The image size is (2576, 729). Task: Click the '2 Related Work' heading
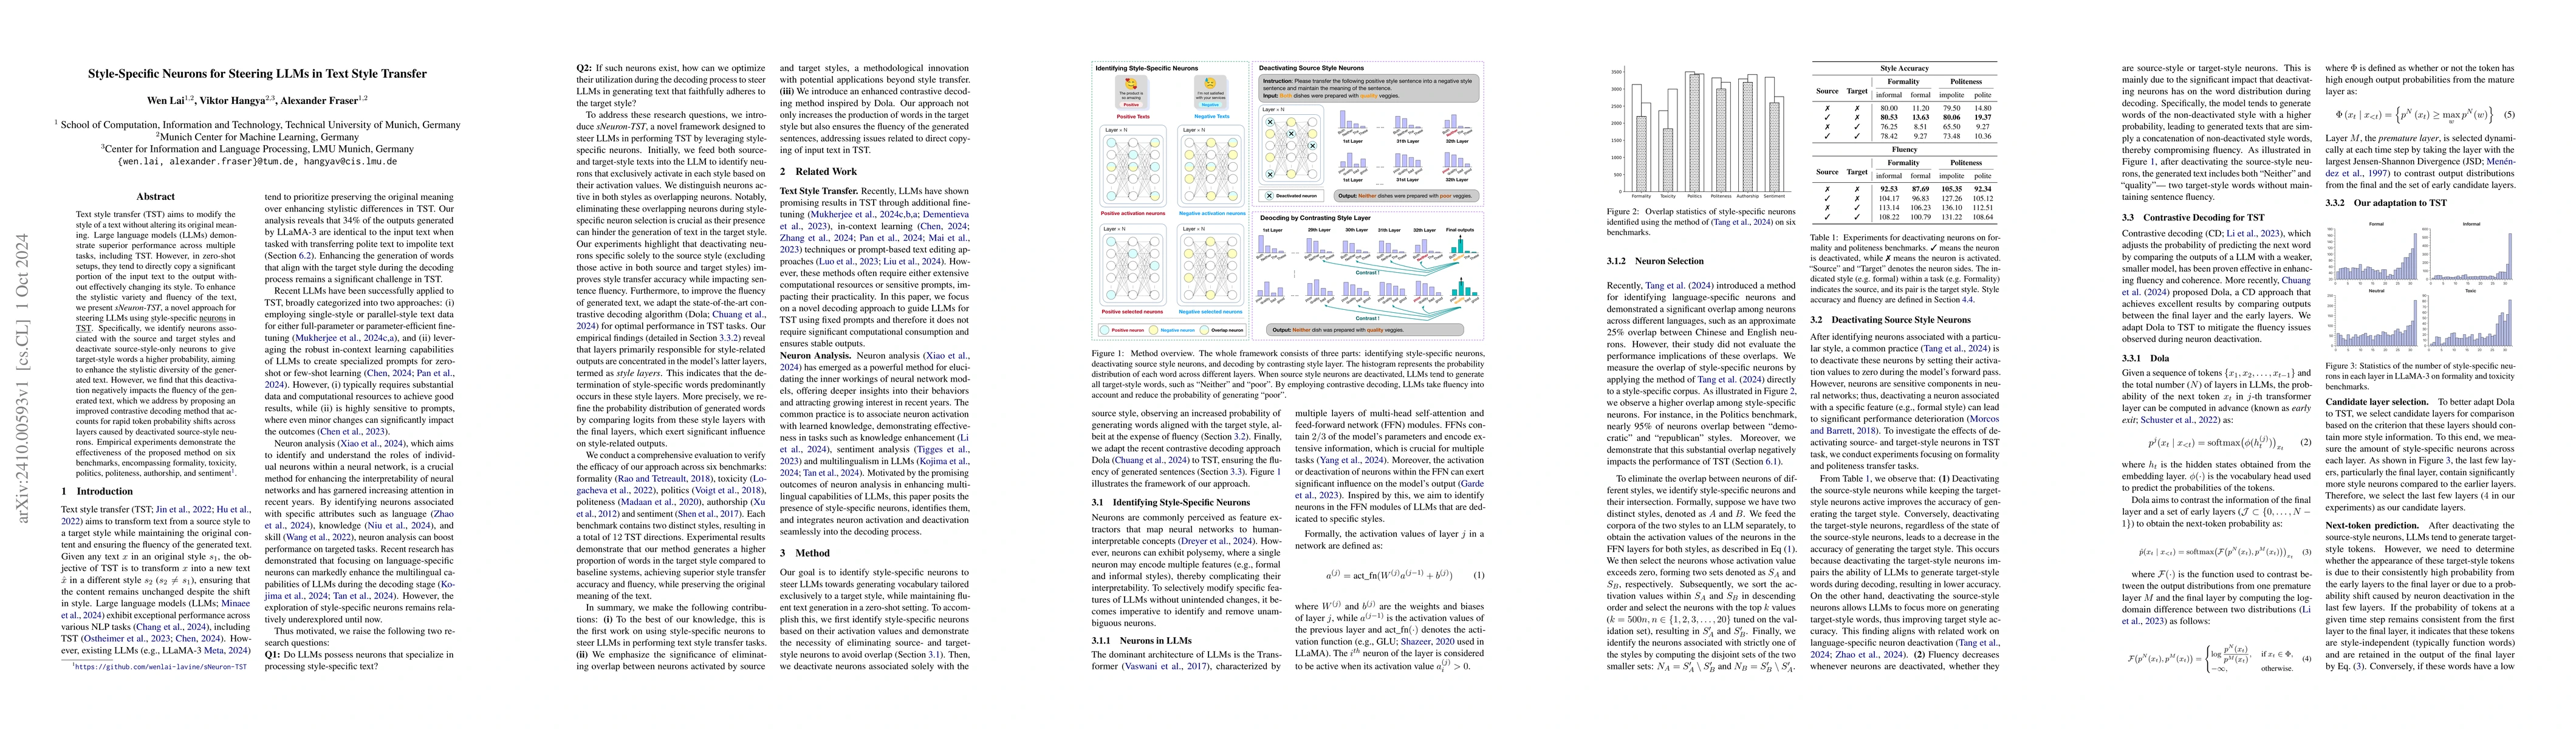tap(818, 172)
